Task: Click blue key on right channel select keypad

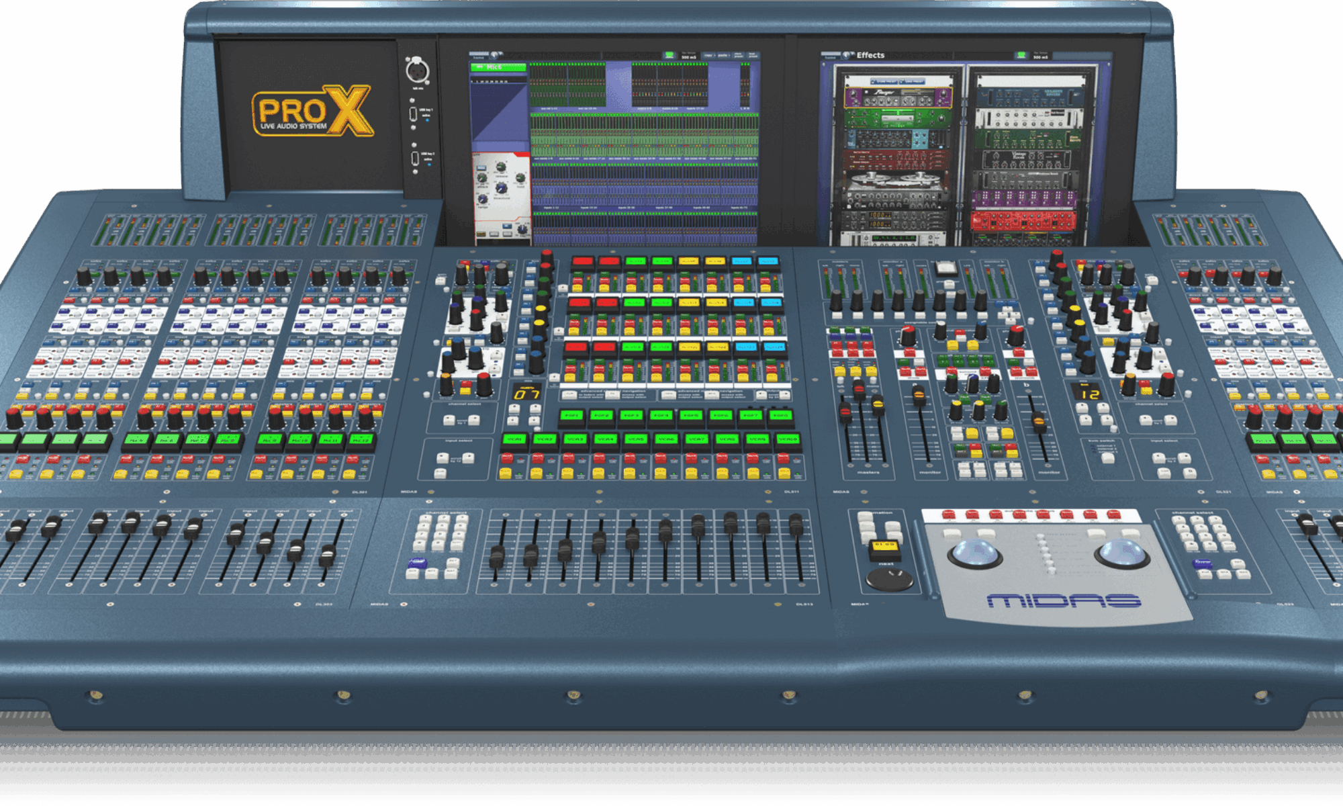Action: (1203, 564)
